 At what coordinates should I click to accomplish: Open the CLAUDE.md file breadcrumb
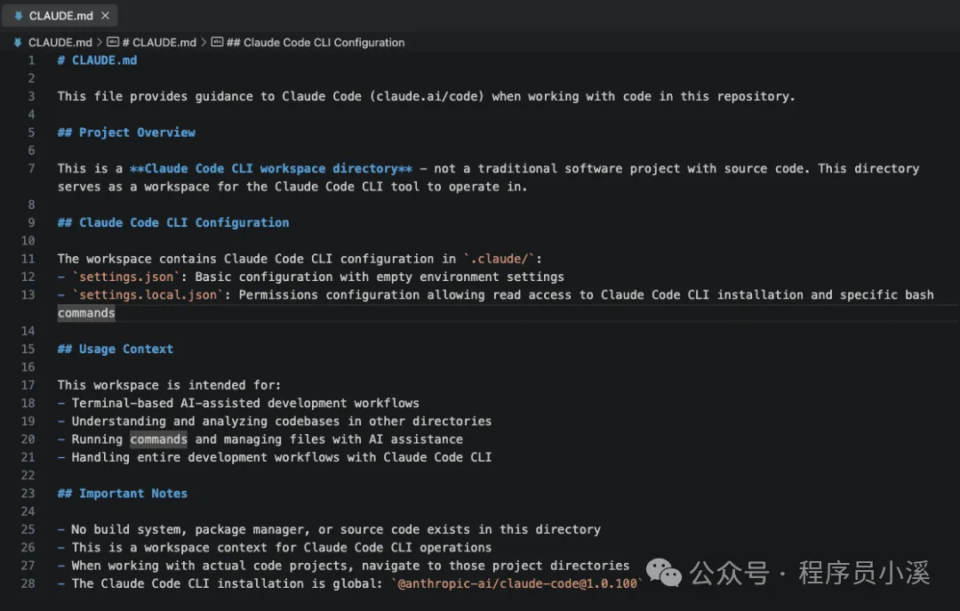pos(60,43)
